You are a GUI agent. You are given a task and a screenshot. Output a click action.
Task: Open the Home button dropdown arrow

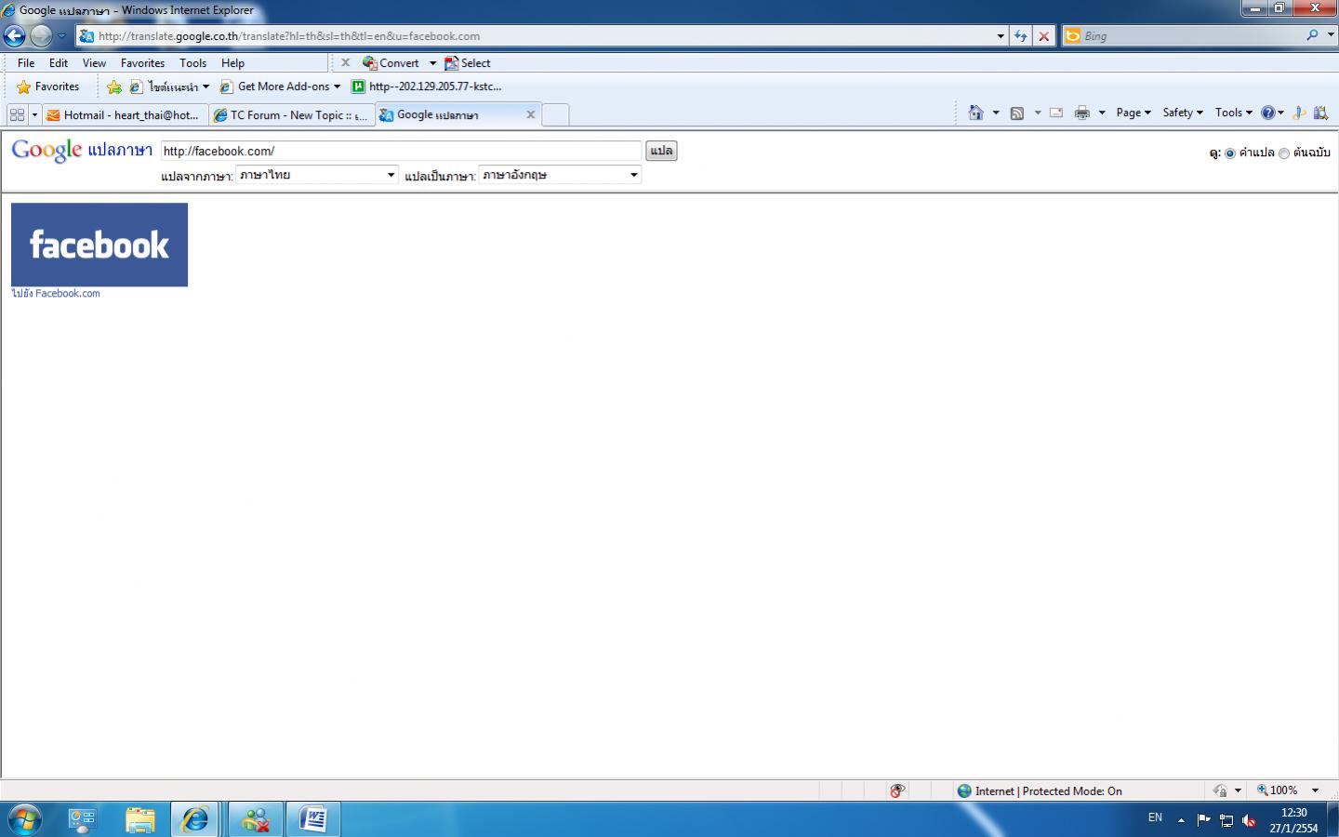click(996, 113)
